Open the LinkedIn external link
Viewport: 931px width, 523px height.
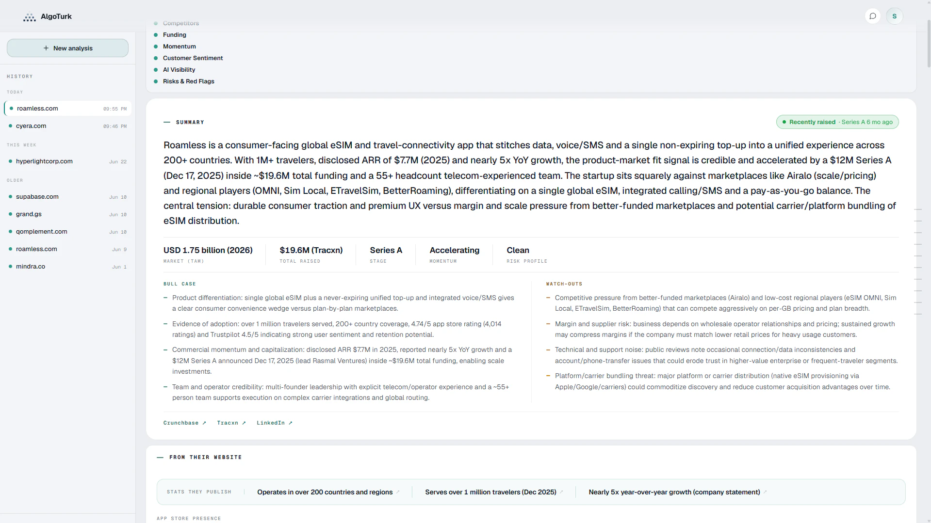[x=274, y=423]
